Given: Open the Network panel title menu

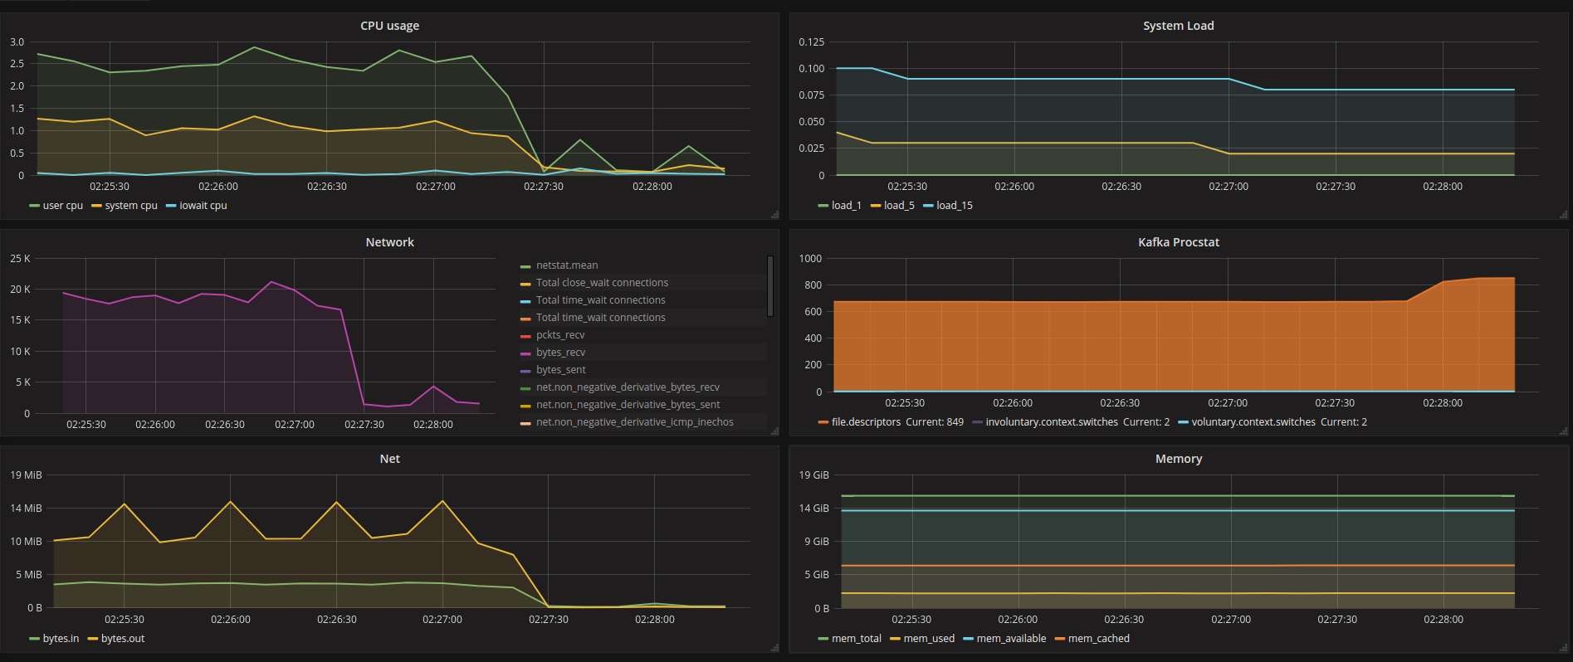Looking at the screenshot, I should click(x=389, y=242).
